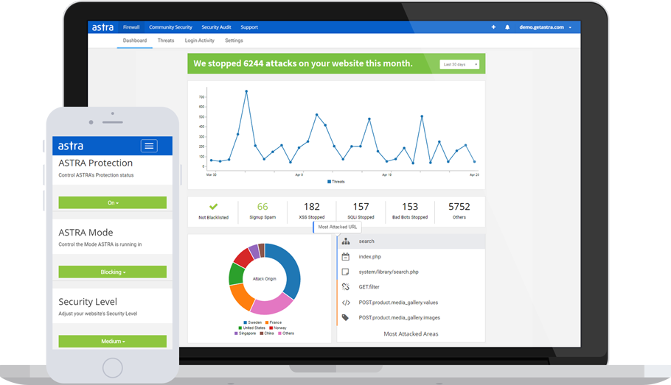This screenshot has width=671, height=385.
Task: Click the pink Others donut segment
Action: point(272,303)
